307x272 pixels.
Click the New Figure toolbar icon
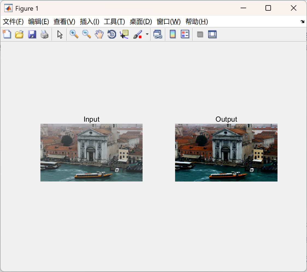click(x=7, y=34)
